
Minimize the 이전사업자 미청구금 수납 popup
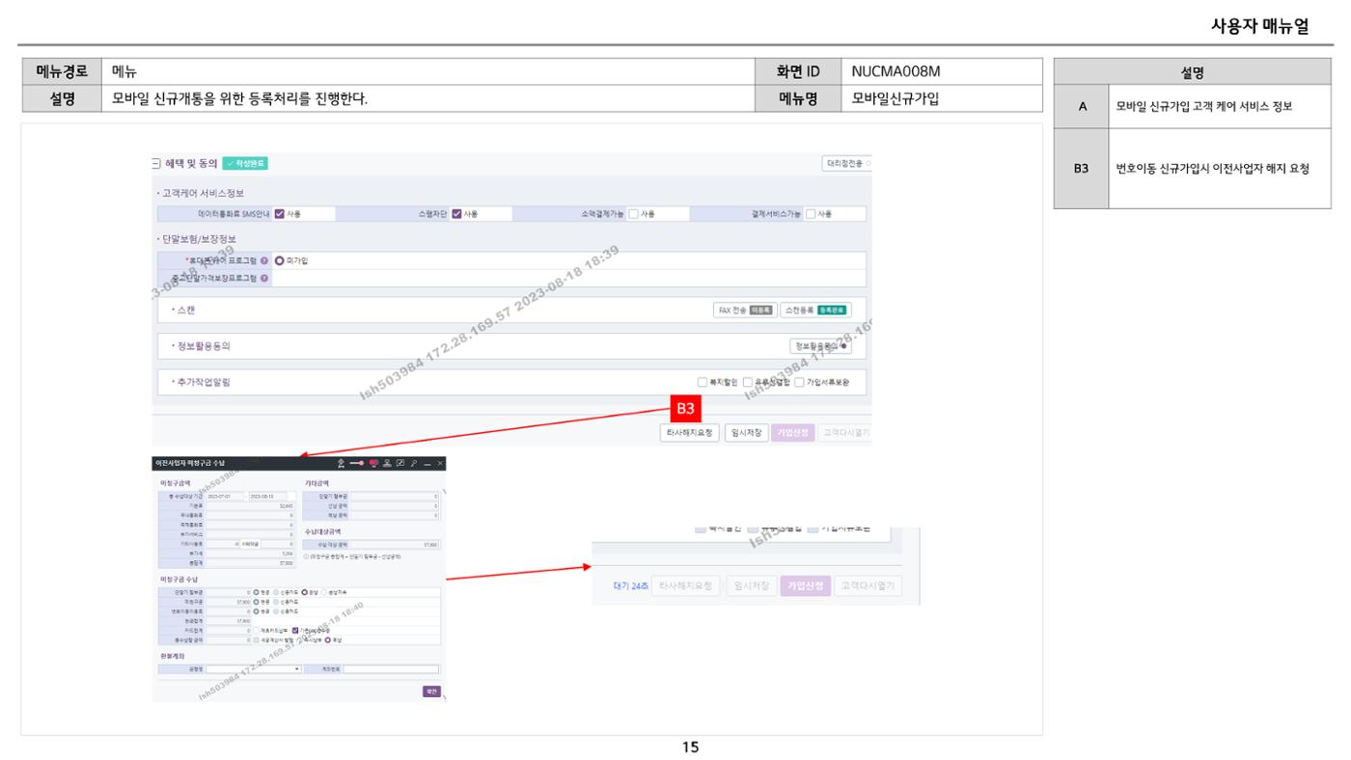(427, 464)
